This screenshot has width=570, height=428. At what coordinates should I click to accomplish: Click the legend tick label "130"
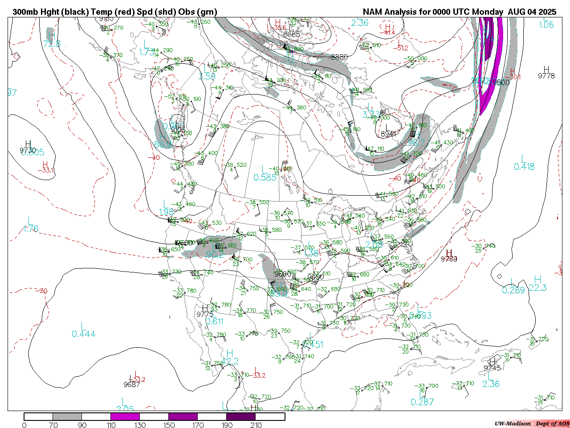pos(140,425)
